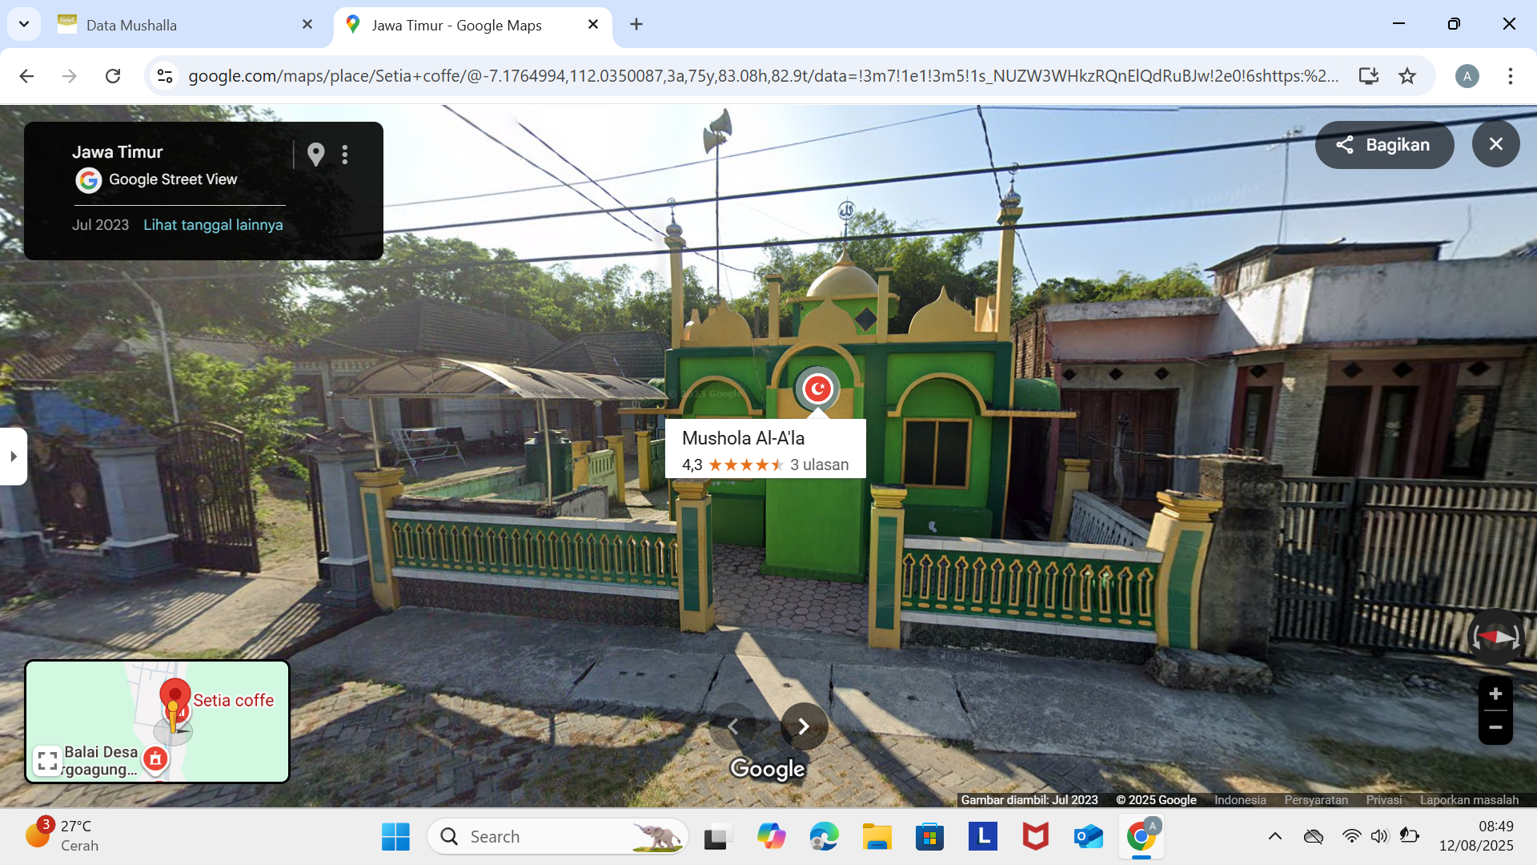1537x865 pixels.
Task: Click the Mushola Al-A'la place marker
Action: 817,389
